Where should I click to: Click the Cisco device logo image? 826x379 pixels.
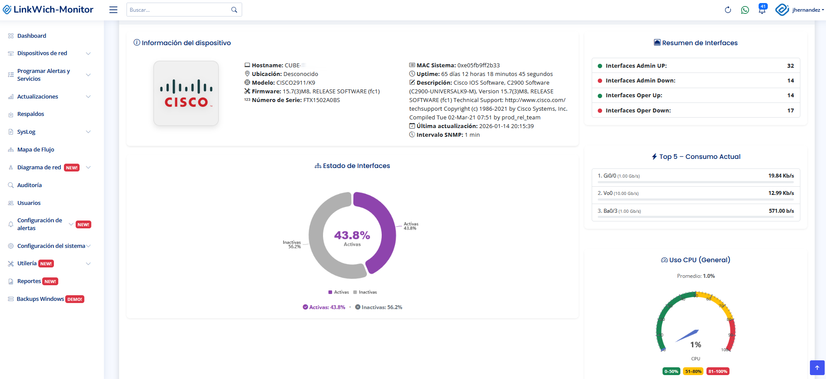[186, 93]
